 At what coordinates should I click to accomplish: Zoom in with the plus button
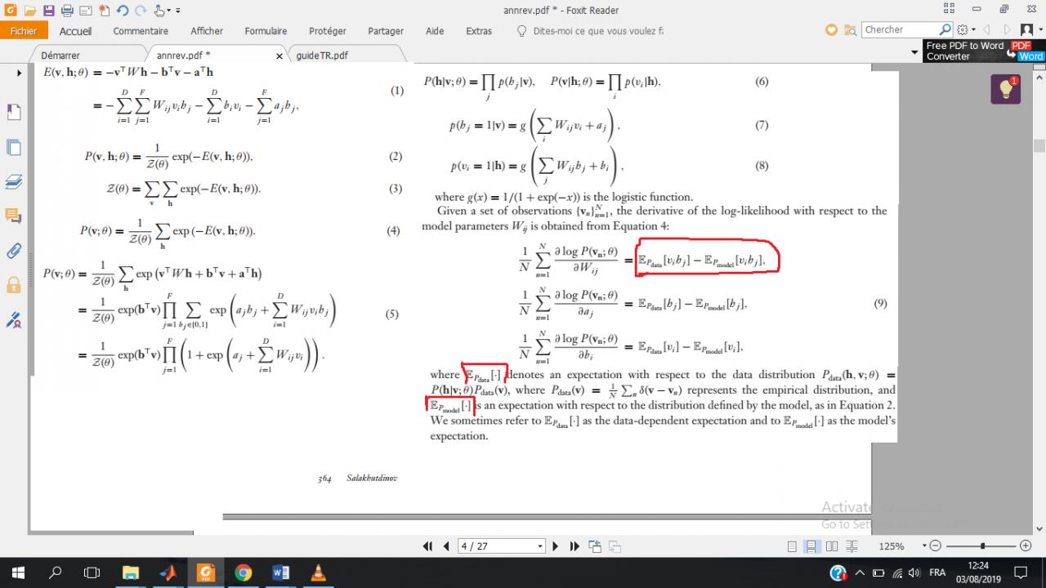1026,546
